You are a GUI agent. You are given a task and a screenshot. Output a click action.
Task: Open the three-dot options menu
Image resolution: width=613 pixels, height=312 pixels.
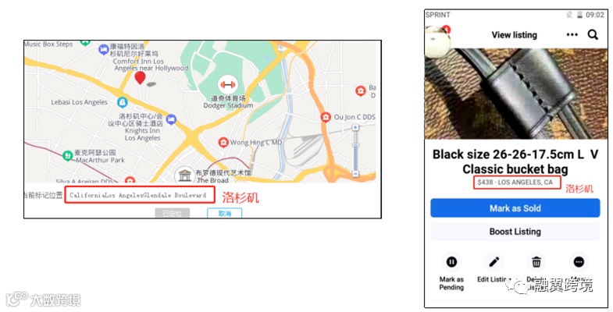[572, 35]
